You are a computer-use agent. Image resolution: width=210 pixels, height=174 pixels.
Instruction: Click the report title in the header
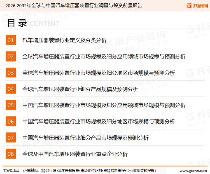click(x=74, y=6)
